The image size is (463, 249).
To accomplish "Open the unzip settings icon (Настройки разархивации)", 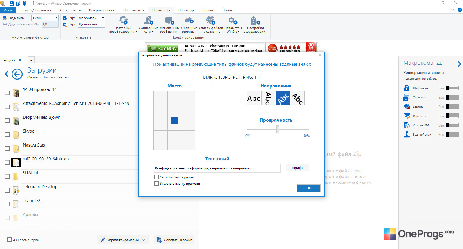I will 255,20.
